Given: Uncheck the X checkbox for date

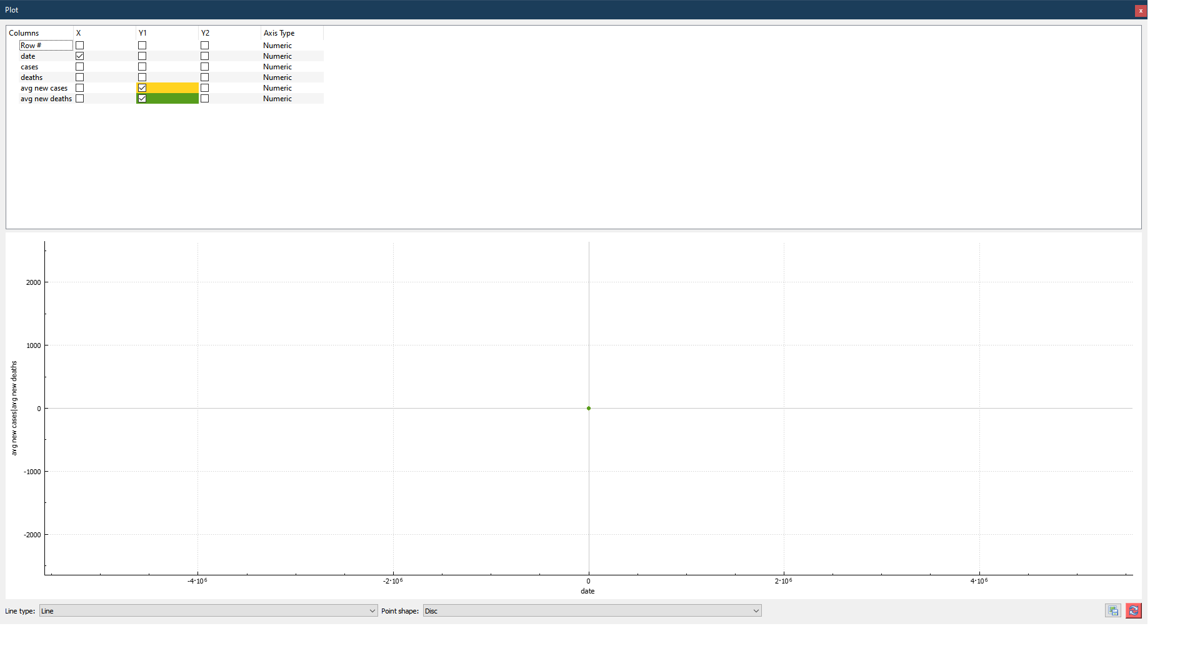Looking at the screenshot, I should [x=80, y=56].
